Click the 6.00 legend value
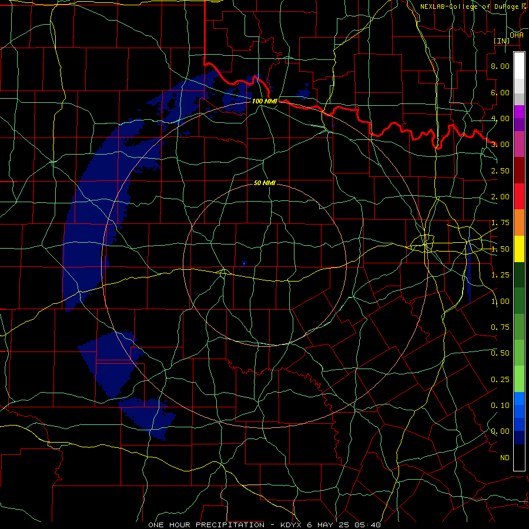Screen dimensions: 529x529 pos(500,92)
